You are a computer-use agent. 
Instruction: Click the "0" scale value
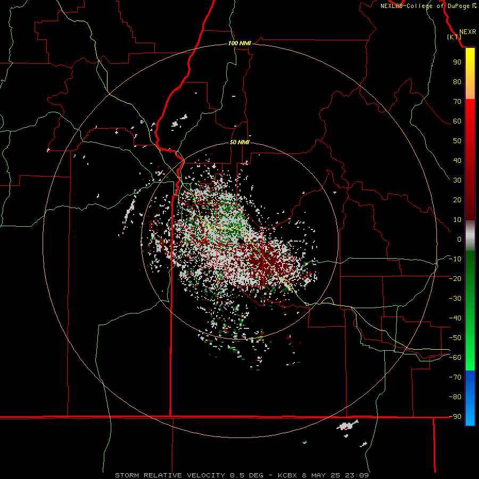click(x=459, y=240)
